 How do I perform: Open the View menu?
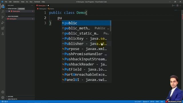(x=23, y=2)
